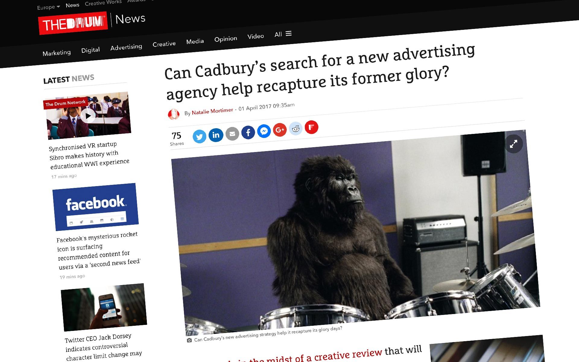The width and height of the screenshot is (579, 362).
Task: Share the article on Google Plus
Action: (280, 130)
